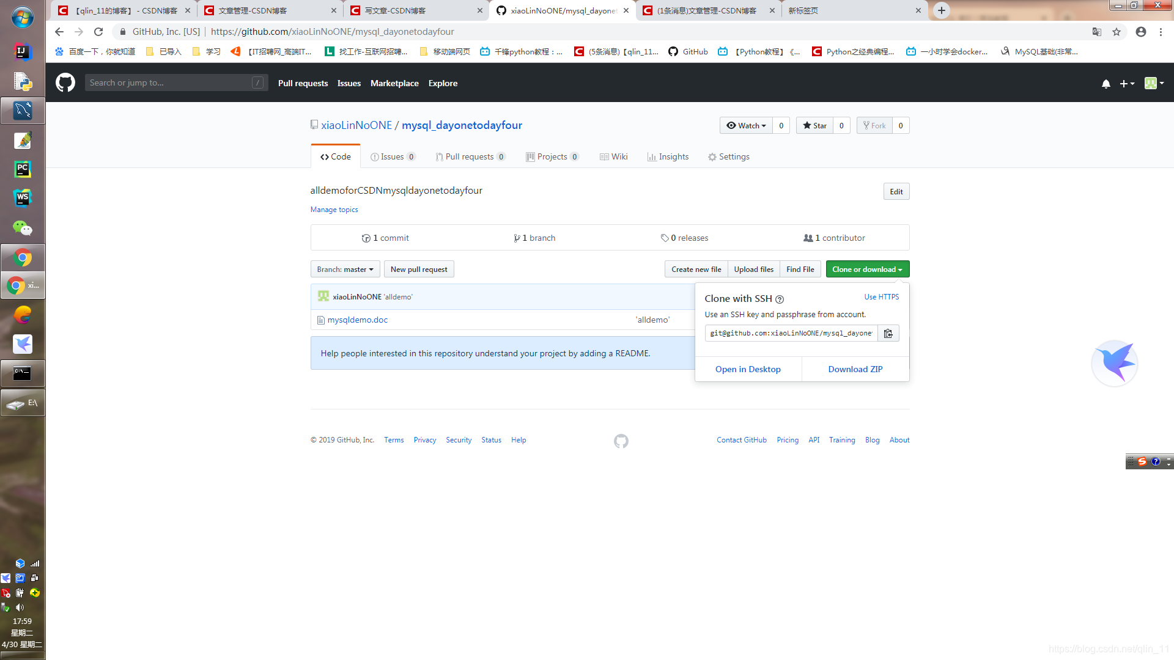Click Open in Desktop
Image resolution: width=1174 pixels, height=660 pixels.
click(748, 370)
